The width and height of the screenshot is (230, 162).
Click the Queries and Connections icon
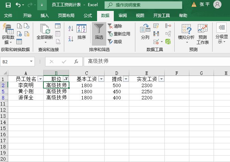(x=58, y=26)
